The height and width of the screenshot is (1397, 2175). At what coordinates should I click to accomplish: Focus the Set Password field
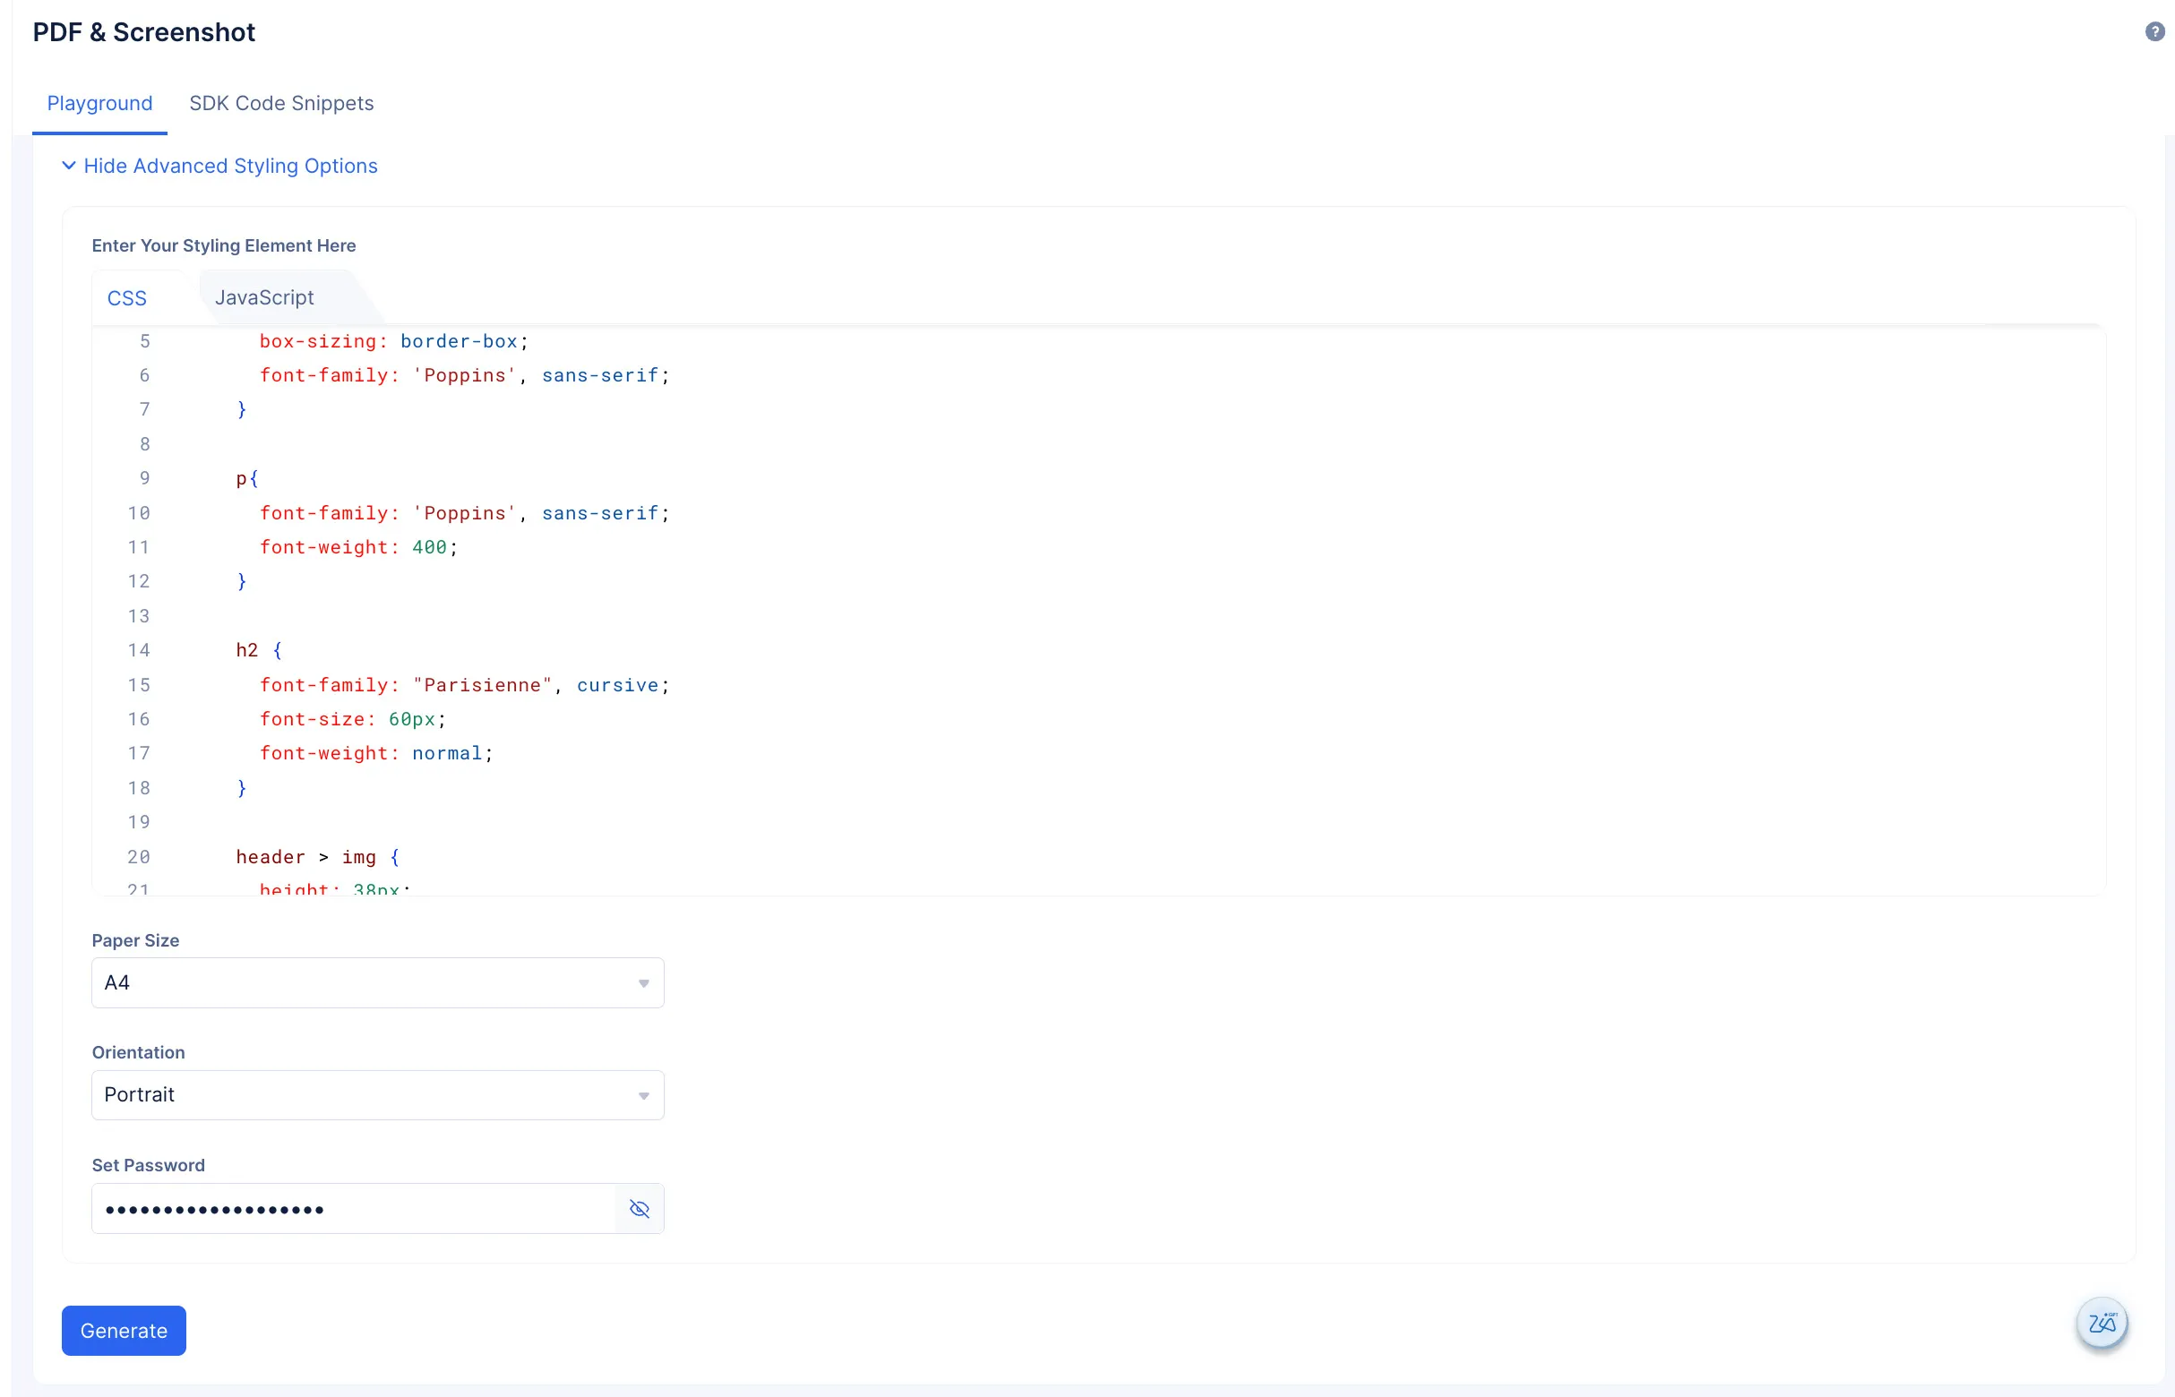point(354,1208)
